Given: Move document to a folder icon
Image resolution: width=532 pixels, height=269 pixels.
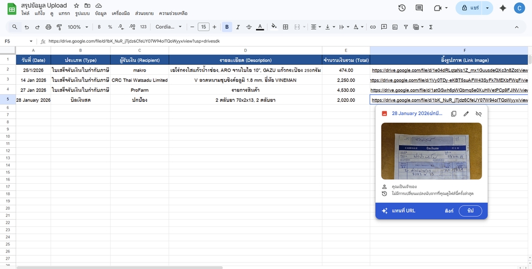Looking at the screenshot, I should pos(88,6).
